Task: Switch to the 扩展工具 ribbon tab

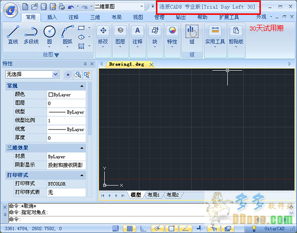Action: coord(229,17)
